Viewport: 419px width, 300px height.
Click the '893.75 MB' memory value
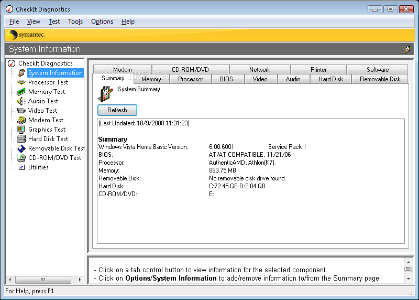223,170
